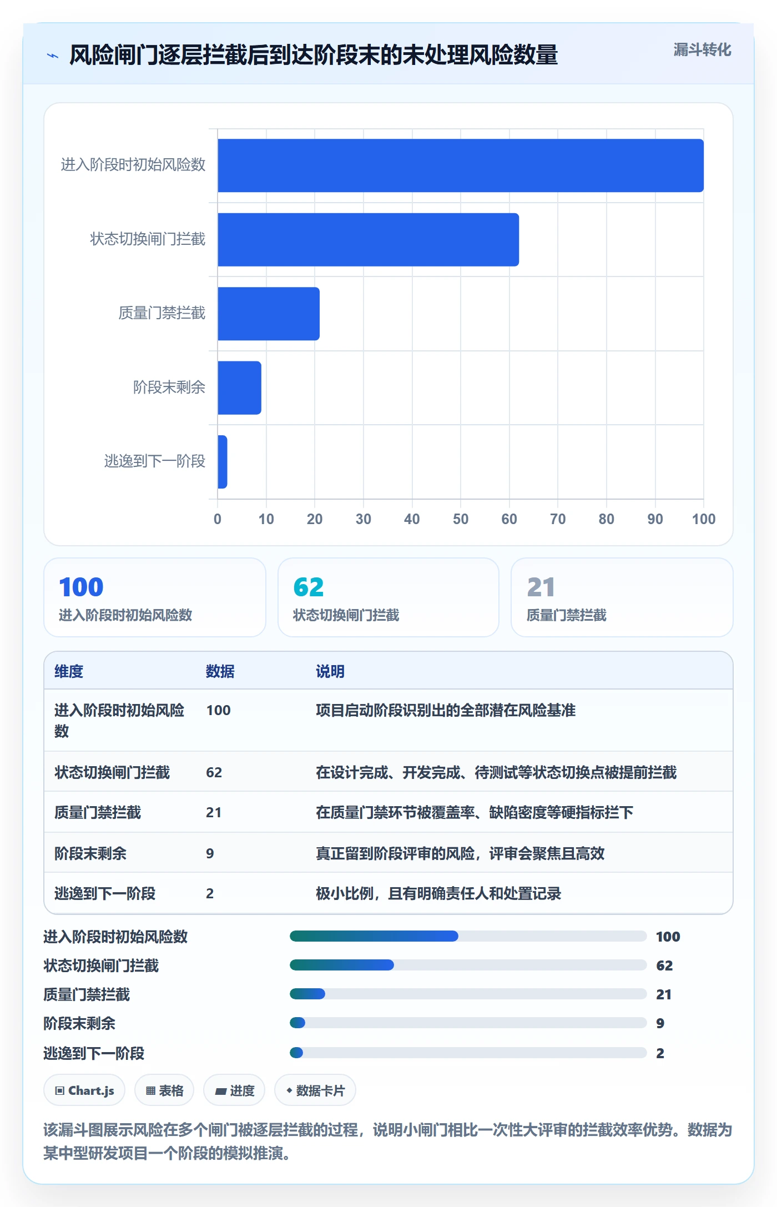The height and width of the screenshot is (1207, 777).
Task: Click the 逃逸到下一阶段 chart axis label
Action: point(155,461)
